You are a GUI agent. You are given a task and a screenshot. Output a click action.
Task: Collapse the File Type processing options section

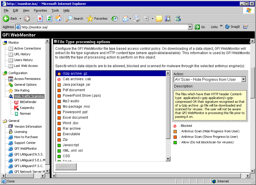pyautogui.click(x=56, y=41)
